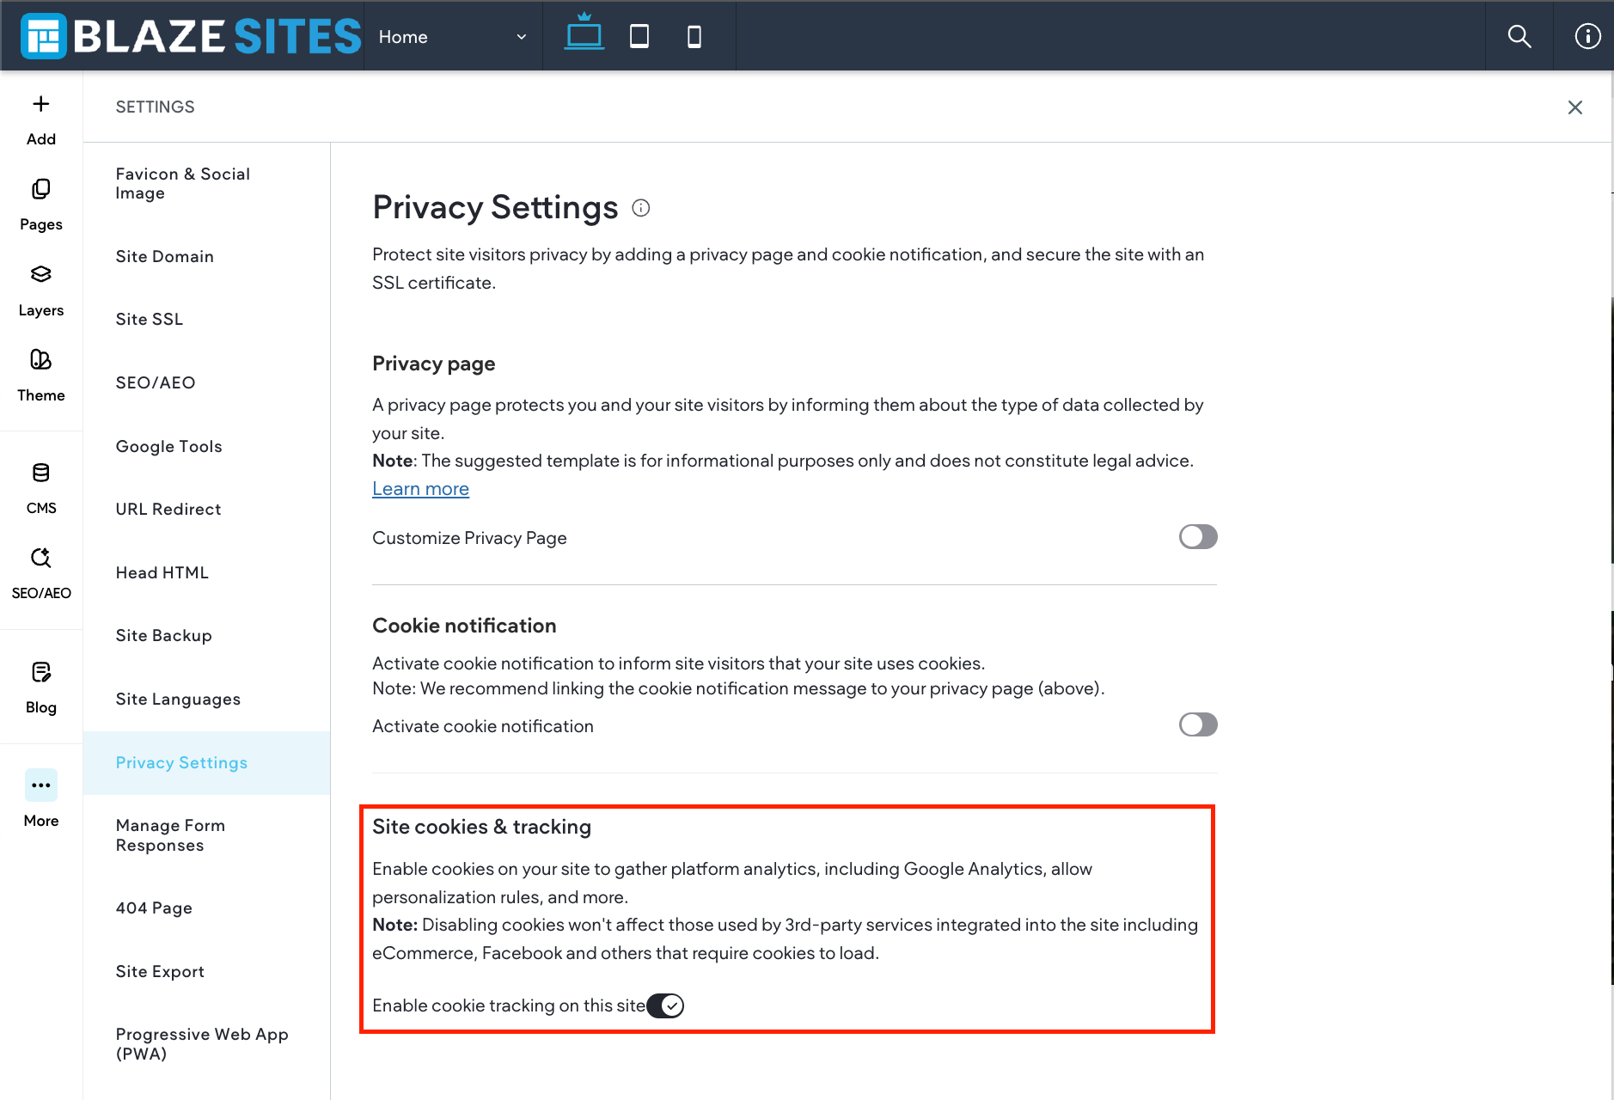Screen dimensions: 1614x1100
Task: Disable cookie tracking on this site
Action: tap(666, 1005)
